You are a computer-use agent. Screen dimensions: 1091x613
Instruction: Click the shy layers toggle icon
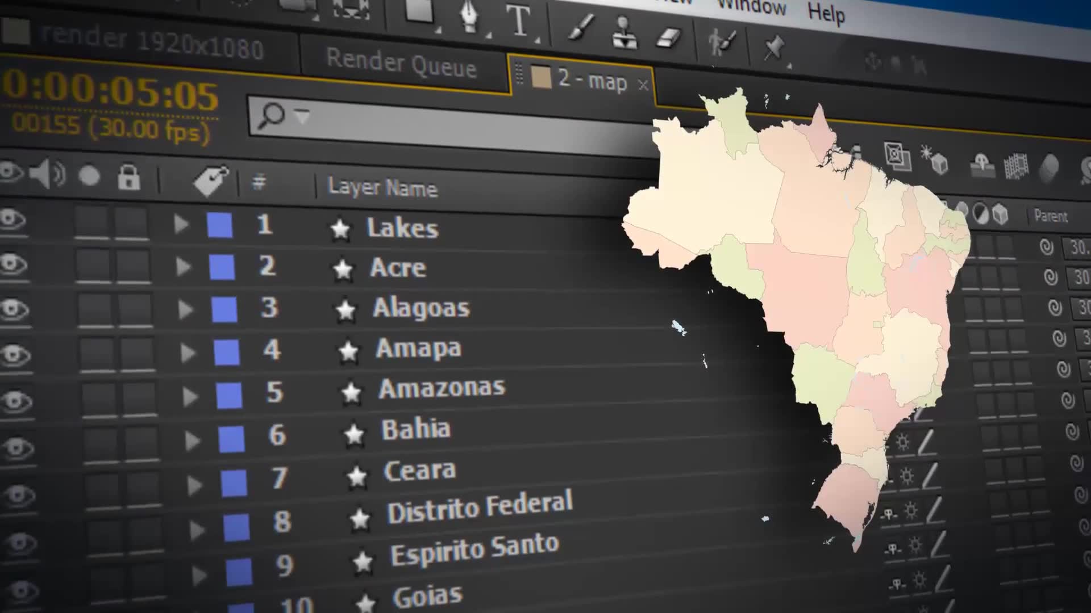981,165
